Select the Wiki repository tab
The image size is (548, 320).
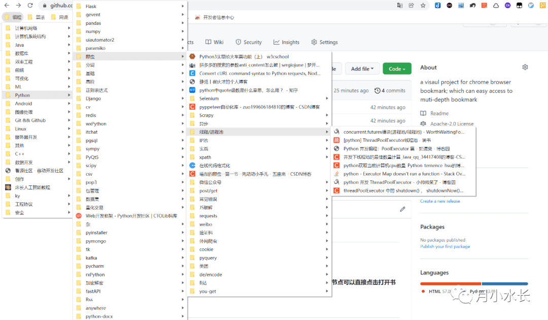click(214, 42)
